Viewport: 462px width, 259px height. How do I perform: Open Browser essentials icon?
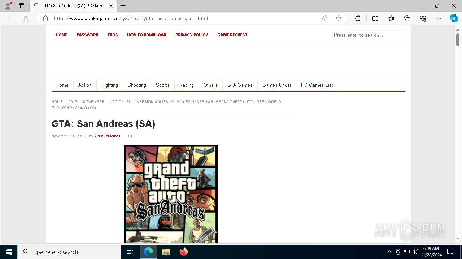click(423, 18)
